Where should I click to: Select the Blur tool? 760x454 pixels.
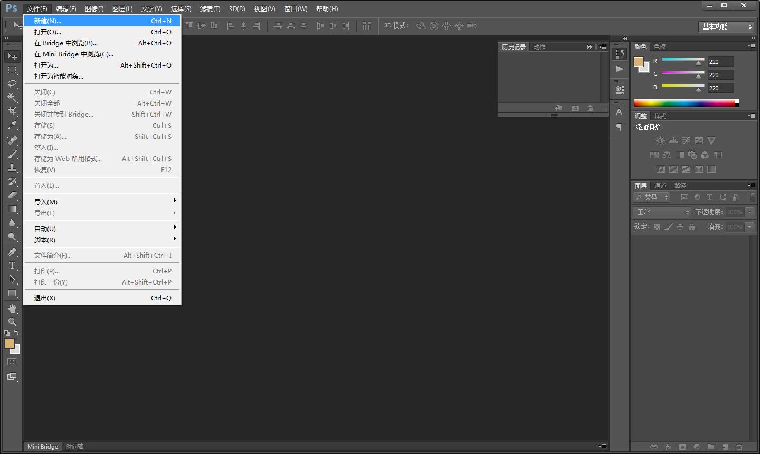pos(12,223)
